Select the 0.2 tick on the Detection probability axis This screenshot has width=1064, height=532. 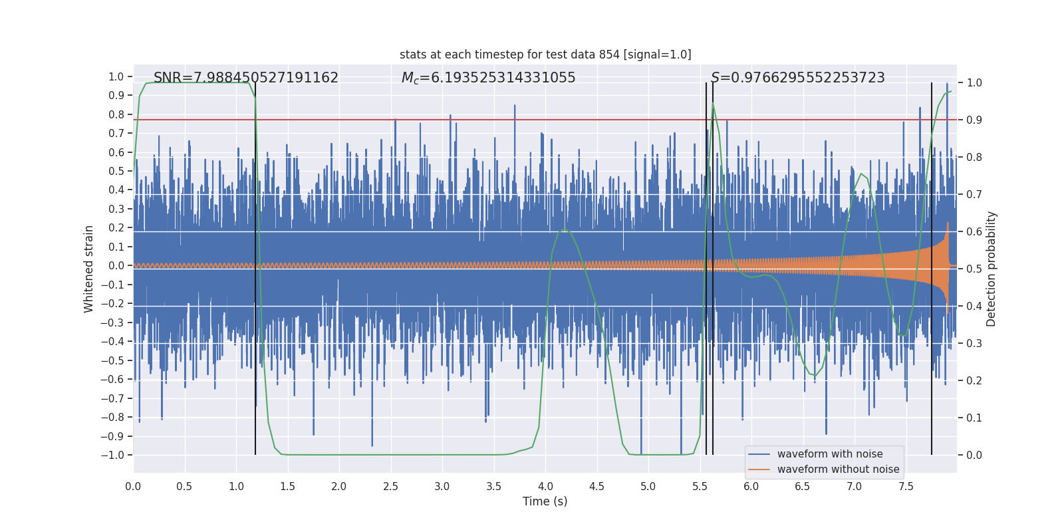click(974, 380)
